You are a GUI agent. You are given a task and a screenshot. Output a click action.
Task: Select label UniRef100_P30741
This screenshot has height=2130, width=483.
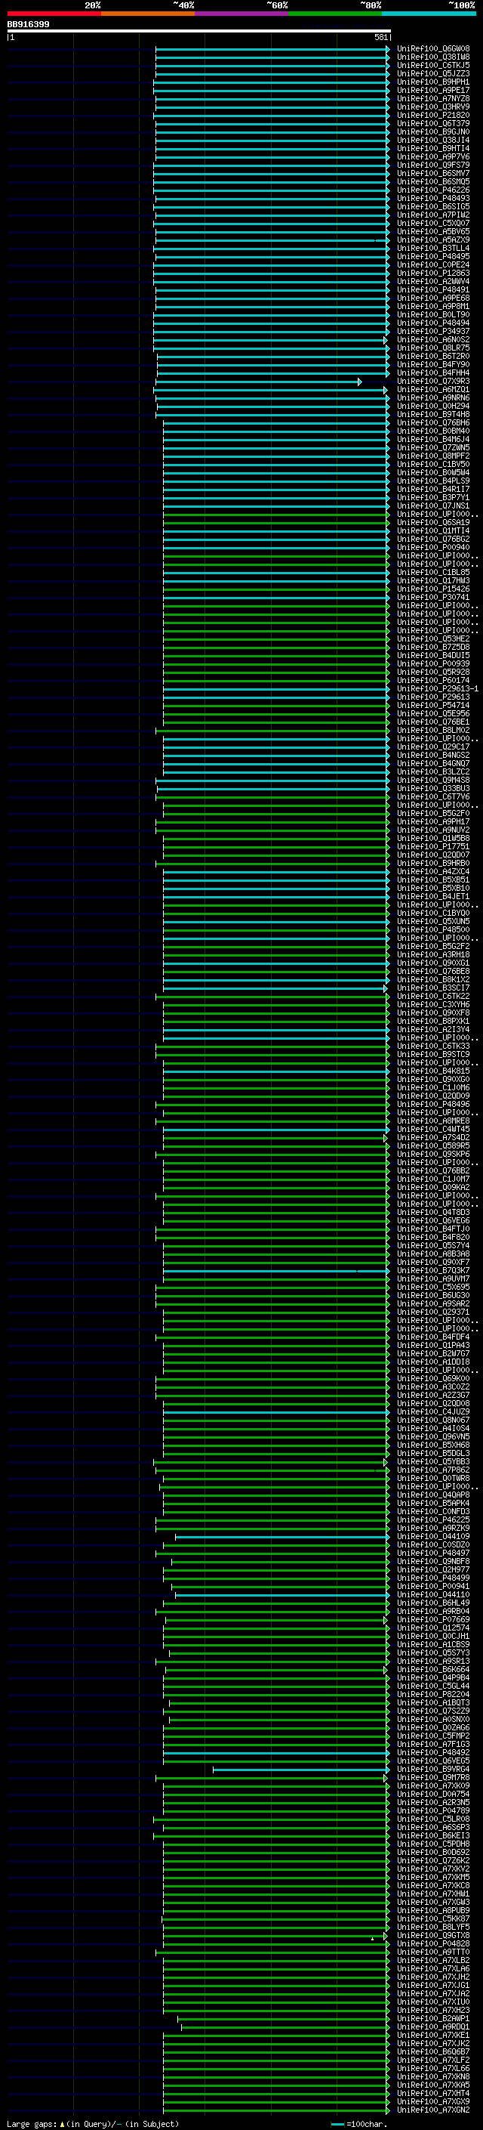433,597
